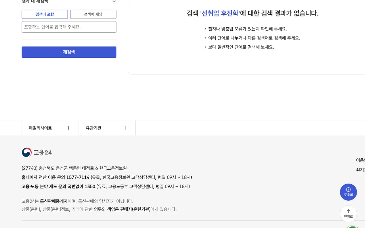Click the searched term '선취업 후진학'
The width and height of the screenshot is (365, 228).
[220, 13]
